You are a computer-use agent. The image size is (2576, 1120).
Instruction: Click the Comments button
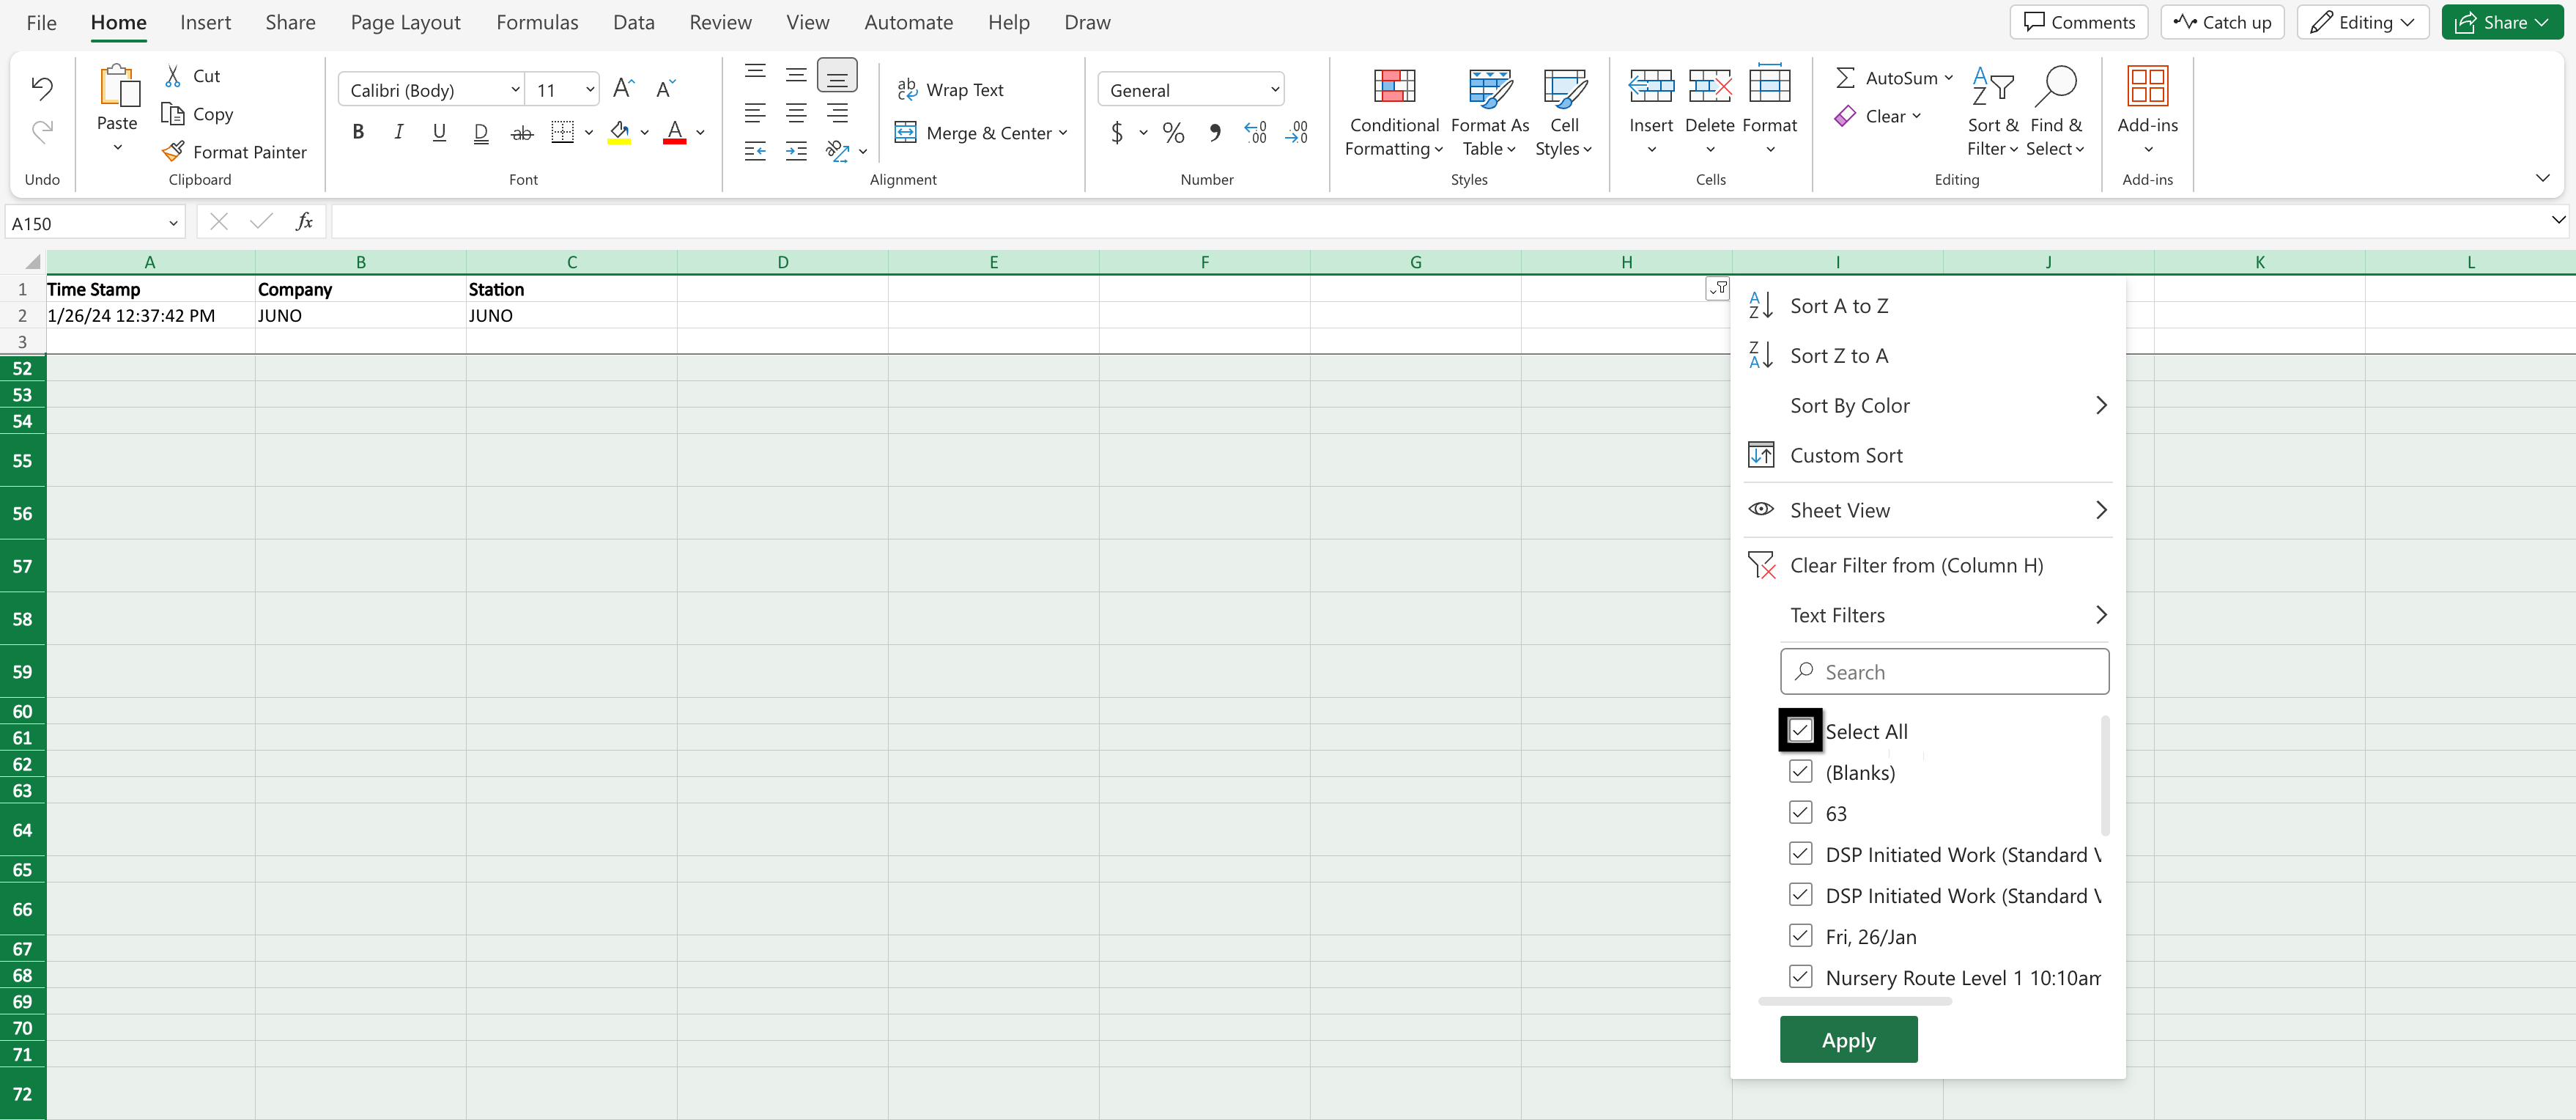[x=2078, y=22]
